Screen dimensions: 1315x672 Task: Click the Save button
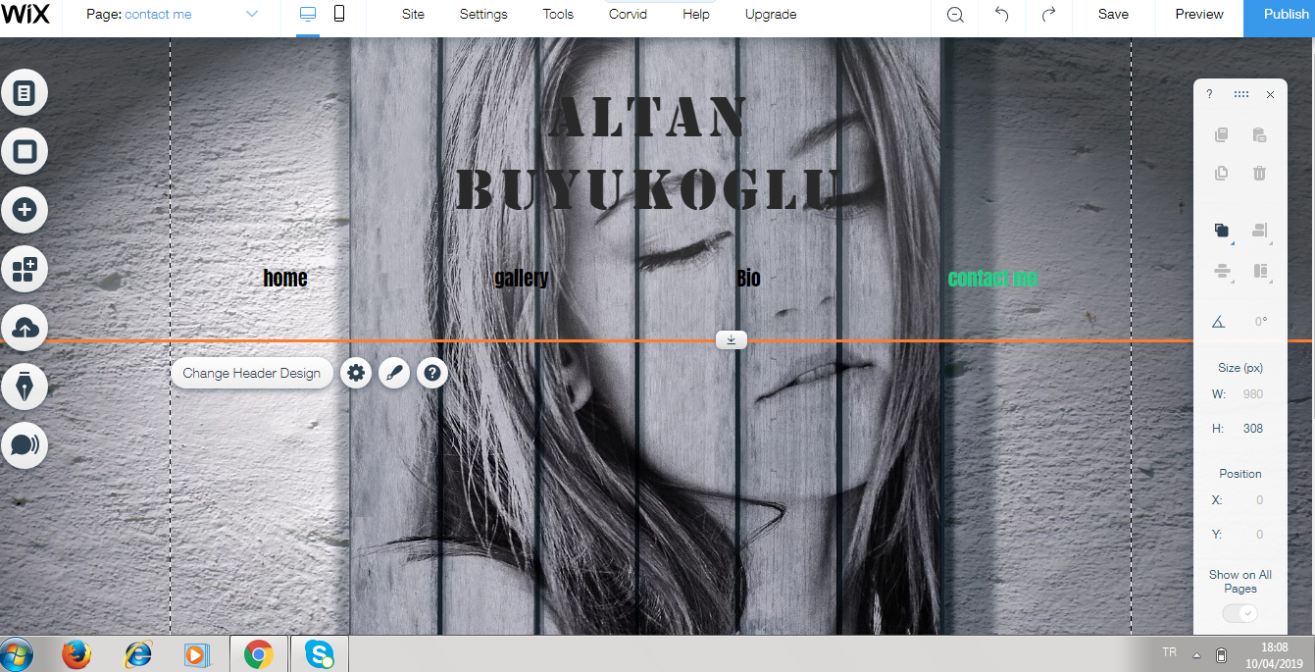coord(1113,15)
